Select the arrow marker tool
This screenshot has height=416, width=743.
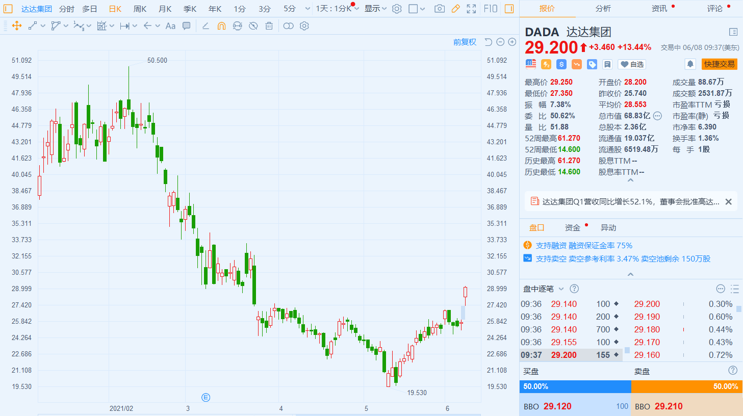(x=147, y=26)
